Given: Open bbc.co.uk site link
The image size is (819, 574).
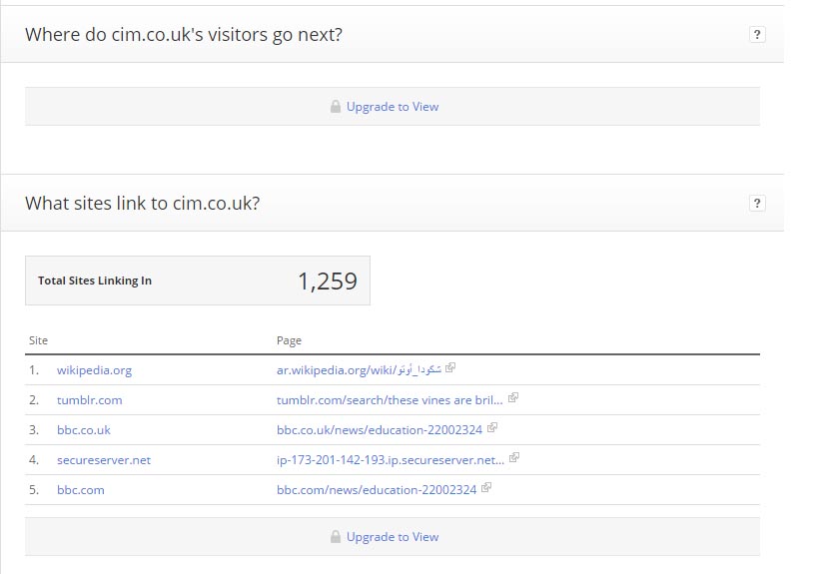Looking at the screenshot, I should click(x=84, y=430).
